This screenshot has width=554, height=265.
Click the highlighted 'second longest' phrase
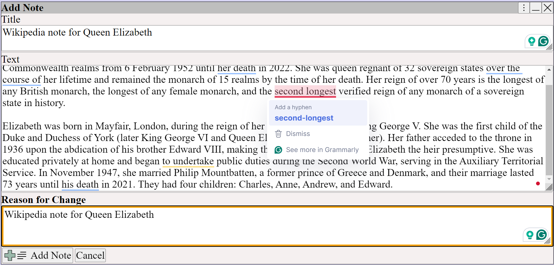(305, 91)
